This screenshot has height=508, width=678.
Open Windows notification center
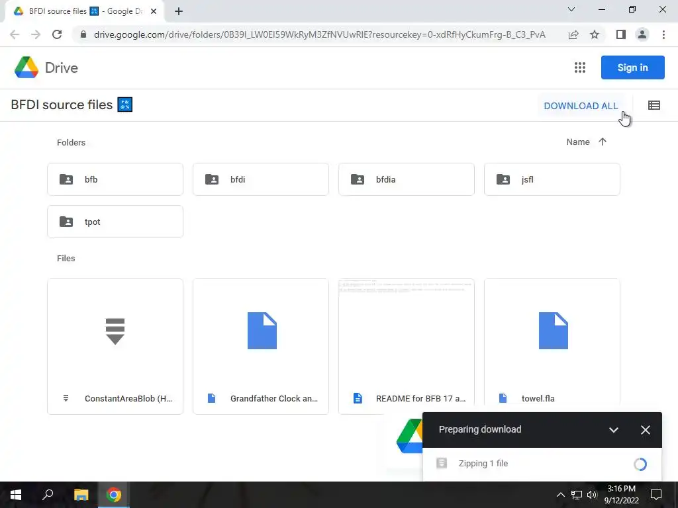coord(656,495)
